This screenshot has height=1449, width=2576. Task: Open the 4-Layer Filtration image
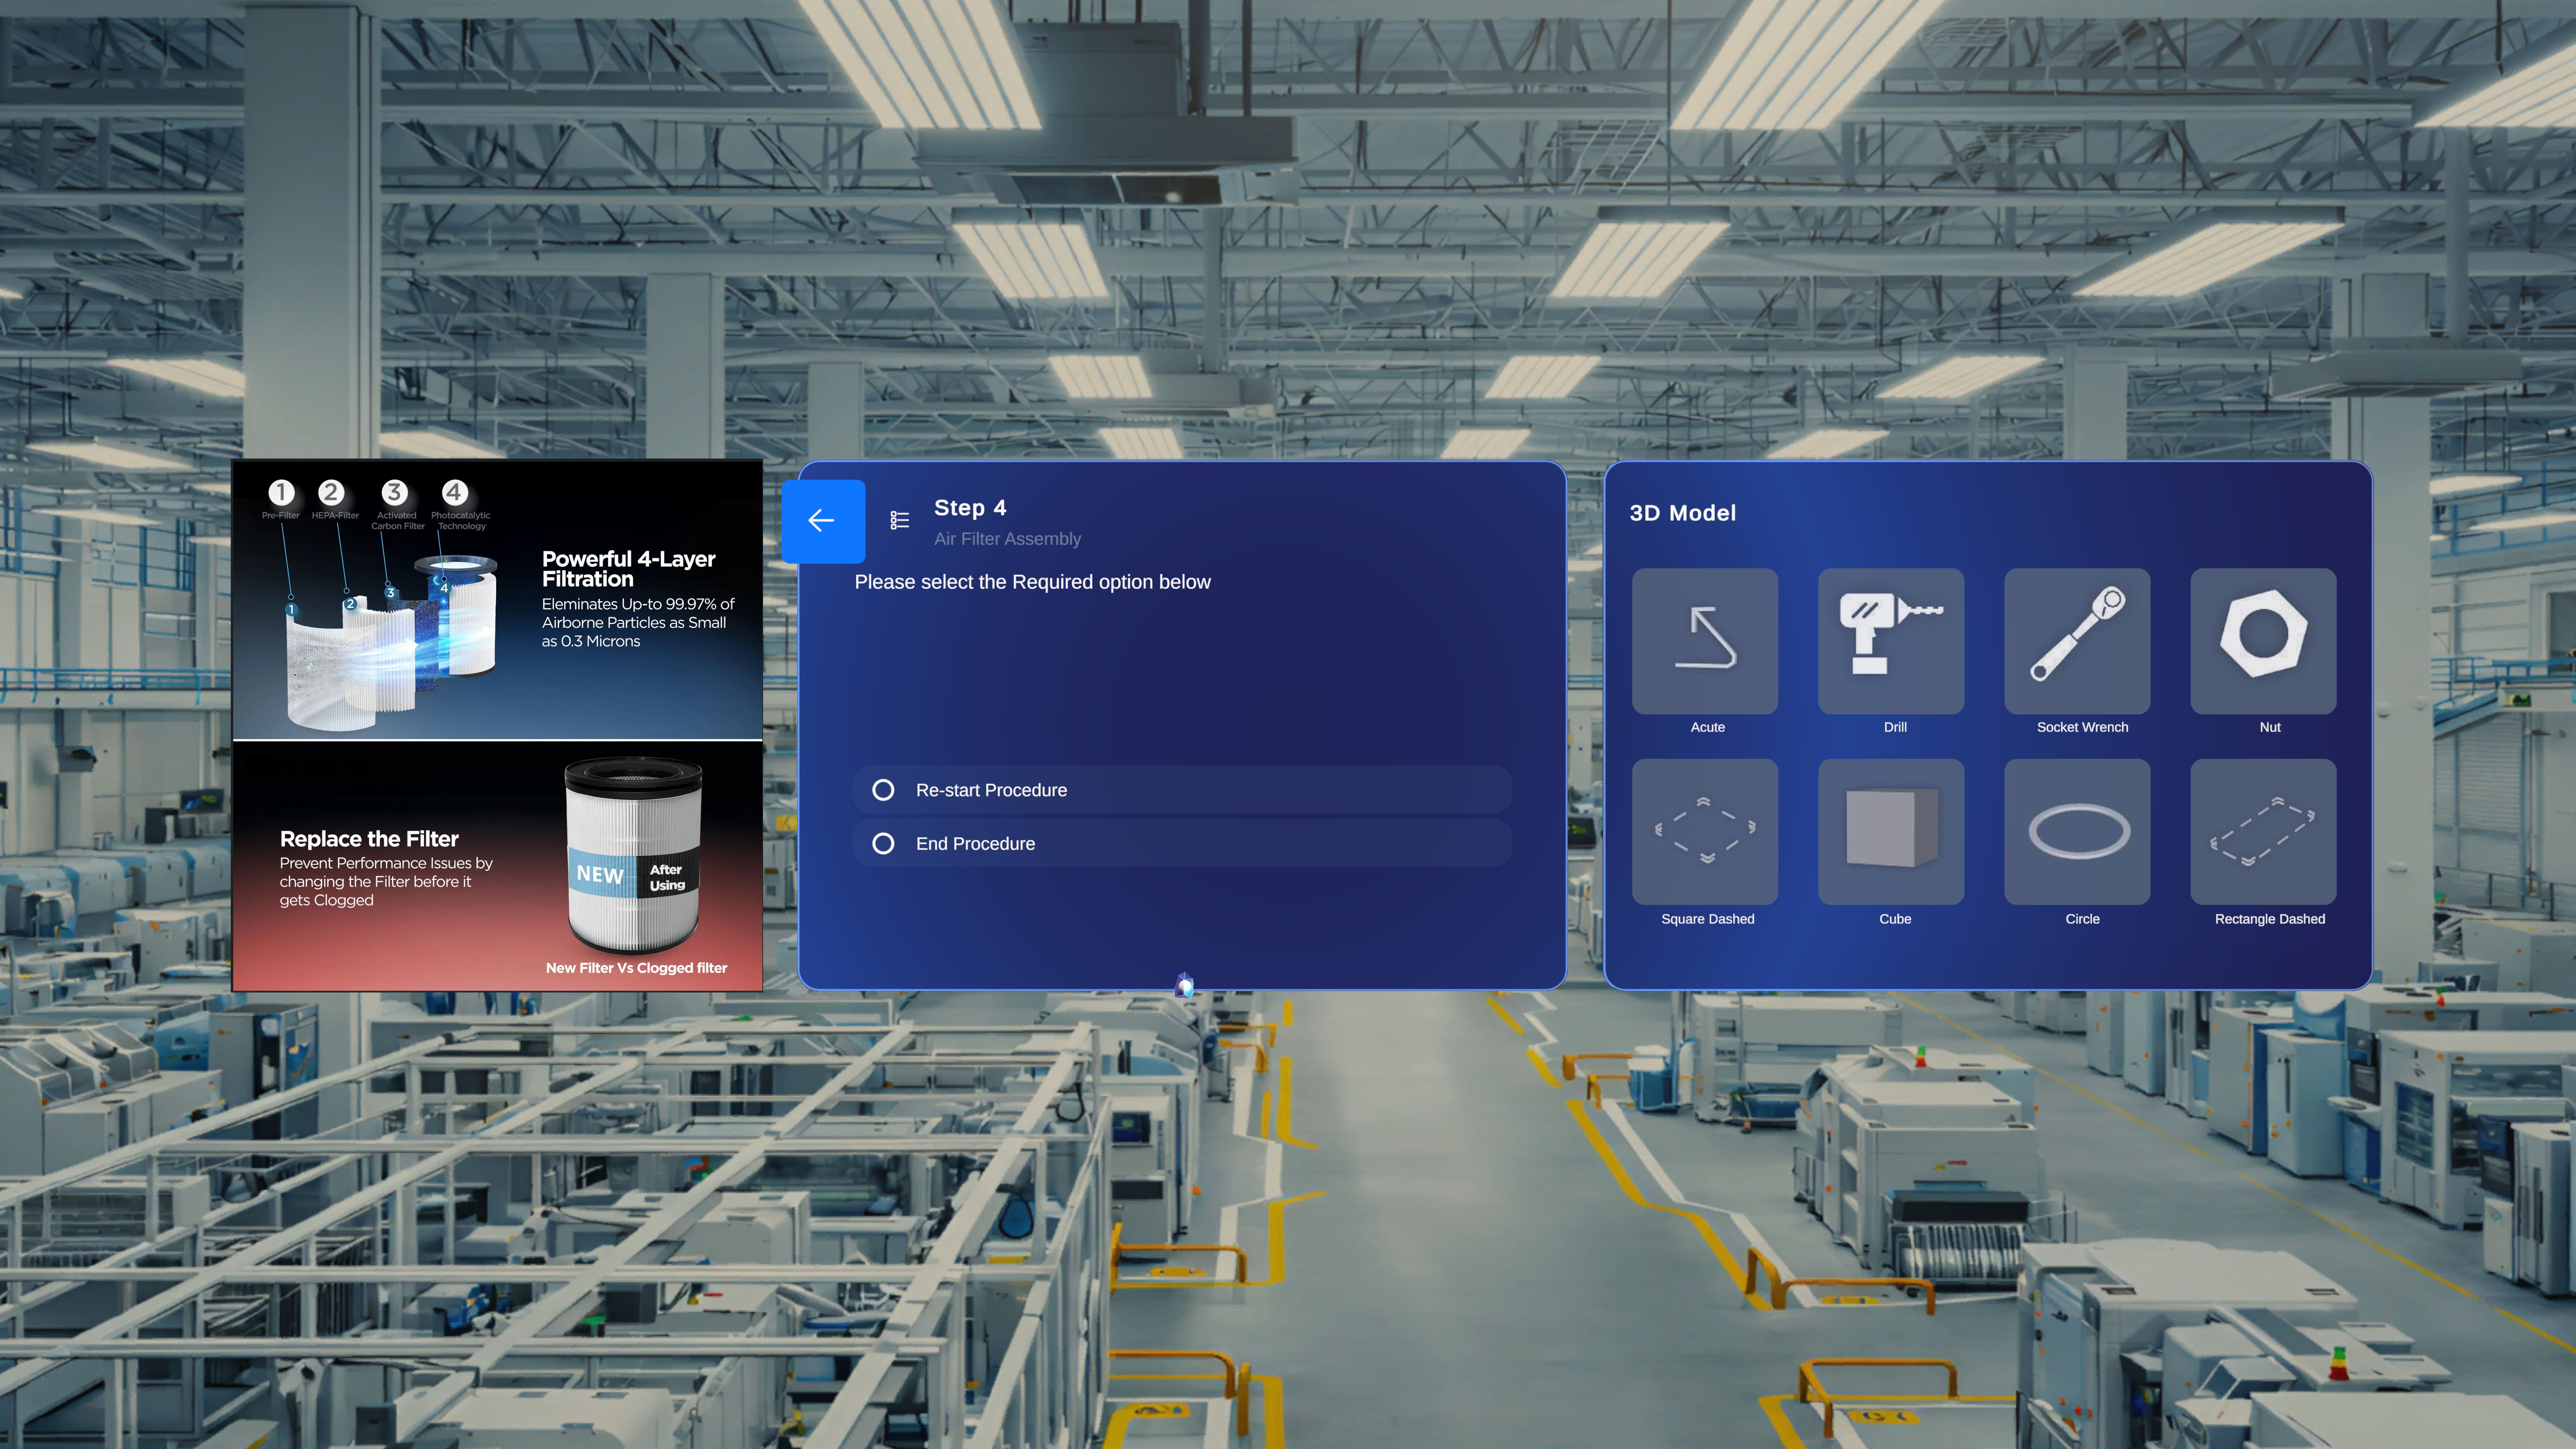pos(498,600)
